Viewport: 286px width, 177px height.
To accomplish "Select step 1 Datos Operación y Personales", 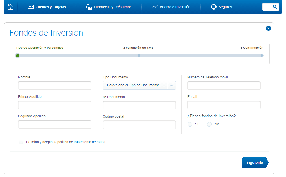I will coord(39,48).
